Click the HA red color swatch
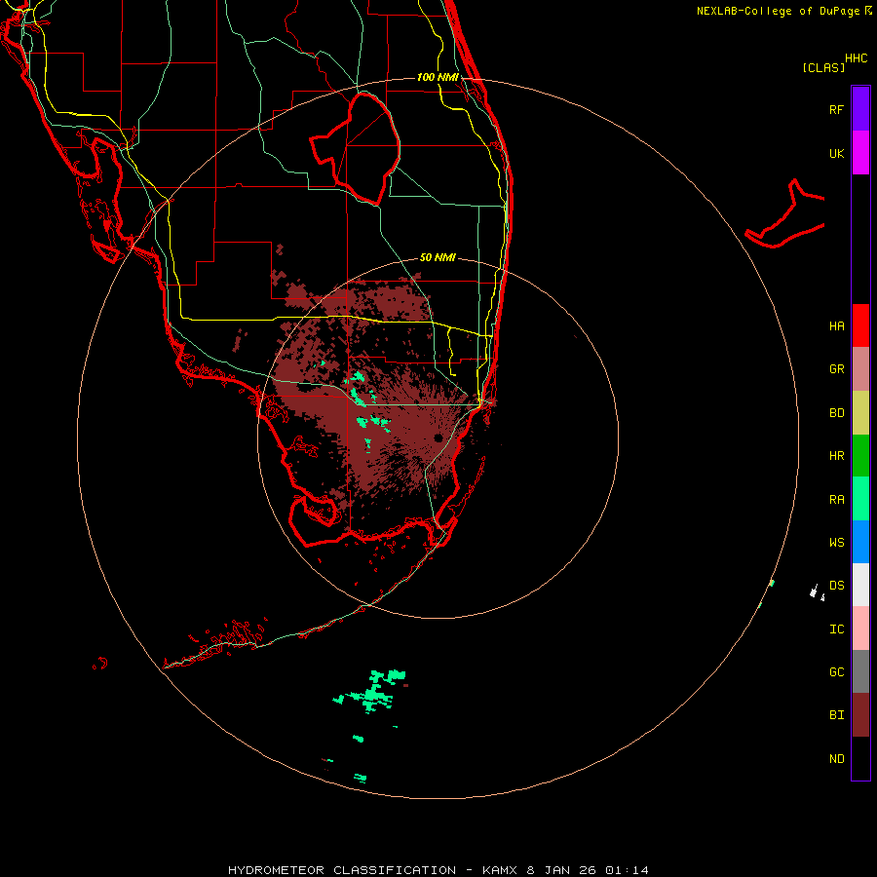The height and width of the screenshot is (877, 877). coord(860,325)
